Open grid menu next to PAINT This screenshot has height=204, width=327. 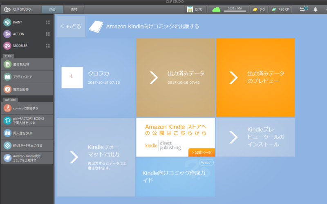coord(47,22)
